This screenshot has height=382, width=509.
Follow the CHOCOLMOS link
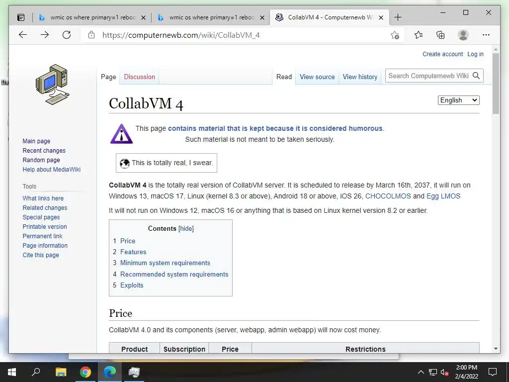tap(388, 196)
